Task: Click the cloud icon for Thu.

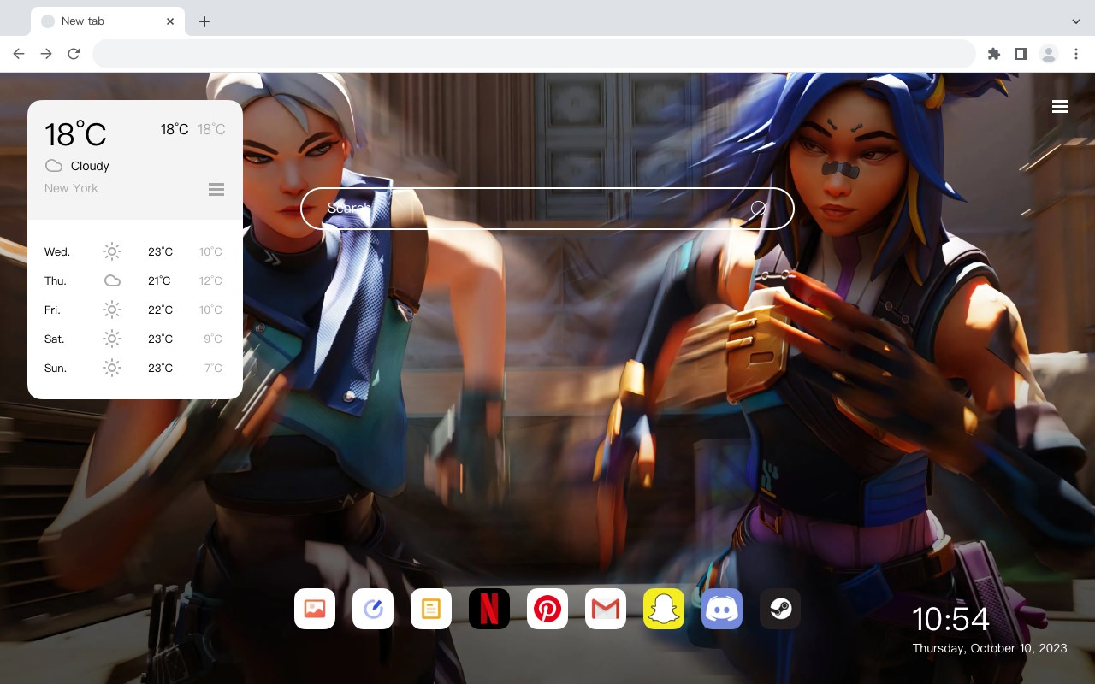Action: tap(112, 280)
